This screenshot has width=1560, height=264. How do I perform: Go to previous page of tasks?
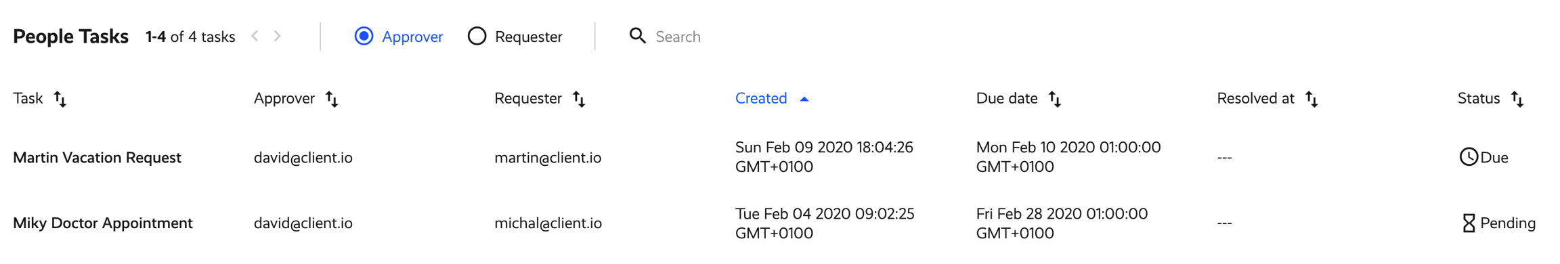tap(255, 36)
